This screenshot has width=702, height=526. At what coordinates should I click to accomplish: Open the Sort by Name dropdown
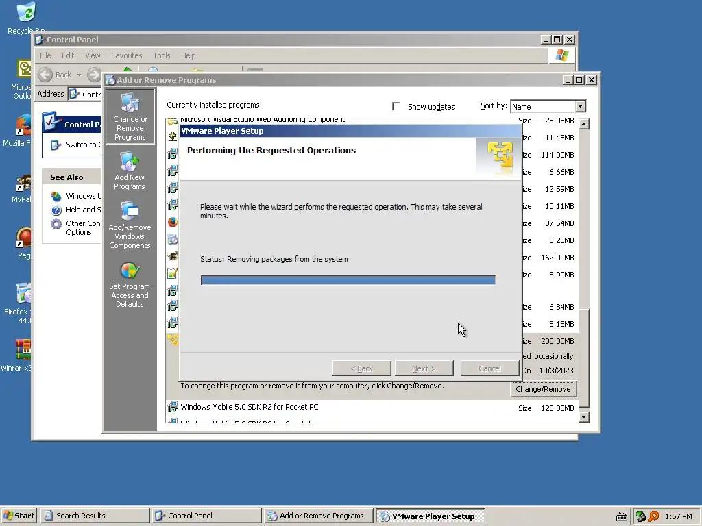click(580, 106)
